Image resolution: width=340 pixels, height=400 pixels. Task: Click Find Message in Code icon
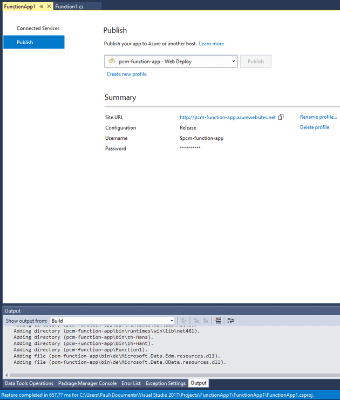pyautogui.click(x=184, y=321)
